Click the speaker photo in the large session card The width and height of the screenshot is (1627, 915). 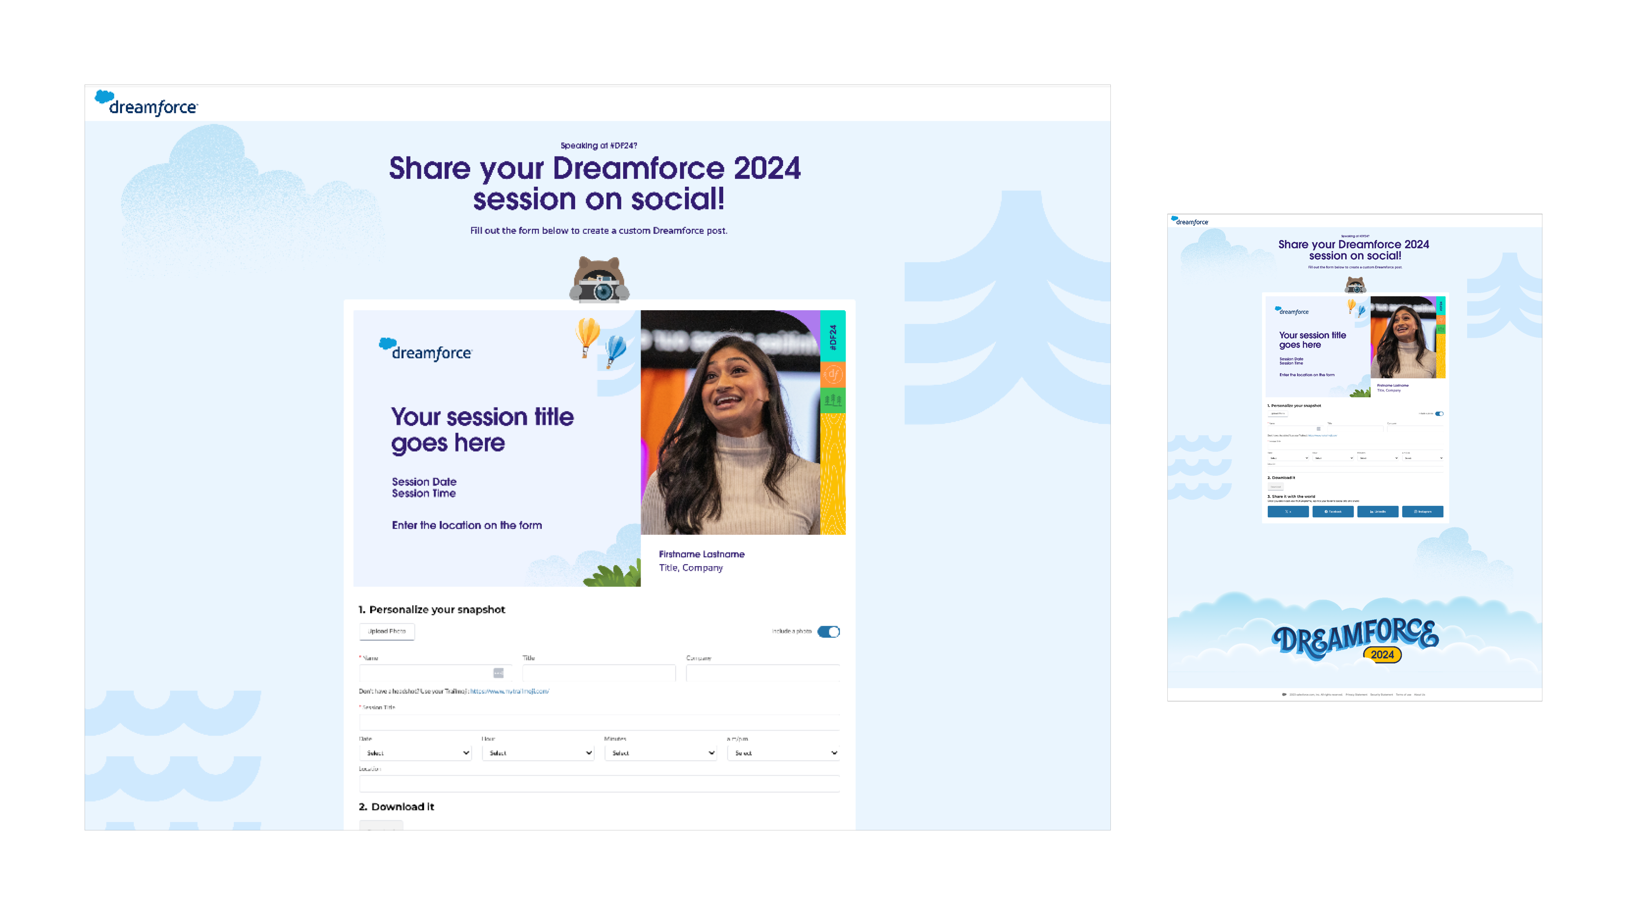pos(730,423)
